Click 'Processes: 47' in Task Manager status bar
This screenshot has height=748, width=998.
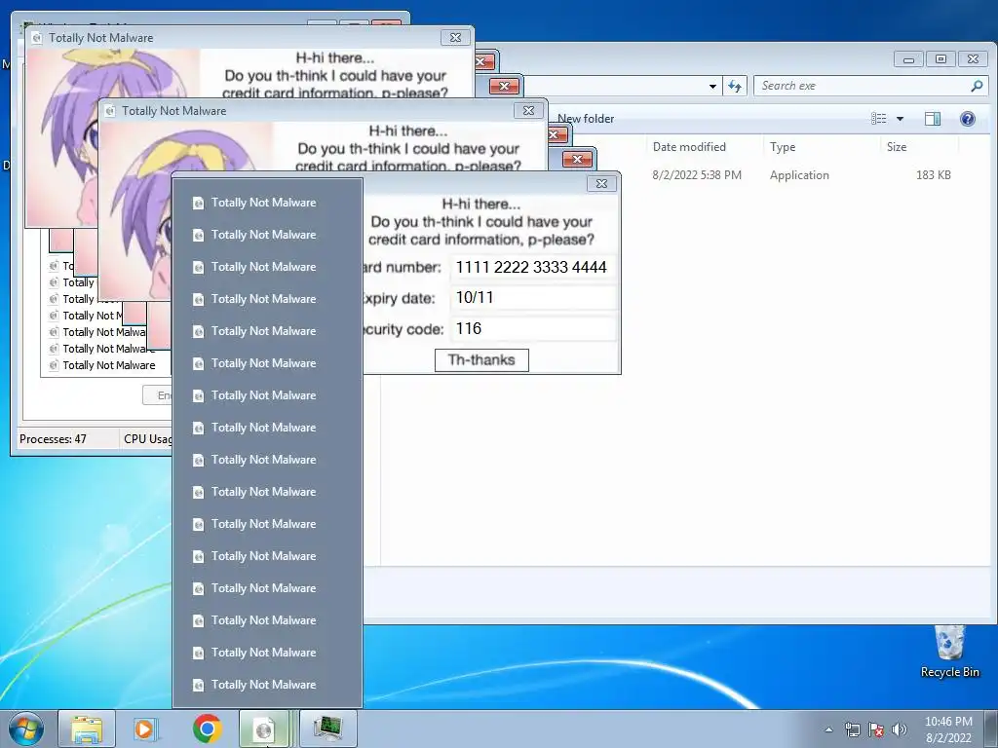point(53,439)
